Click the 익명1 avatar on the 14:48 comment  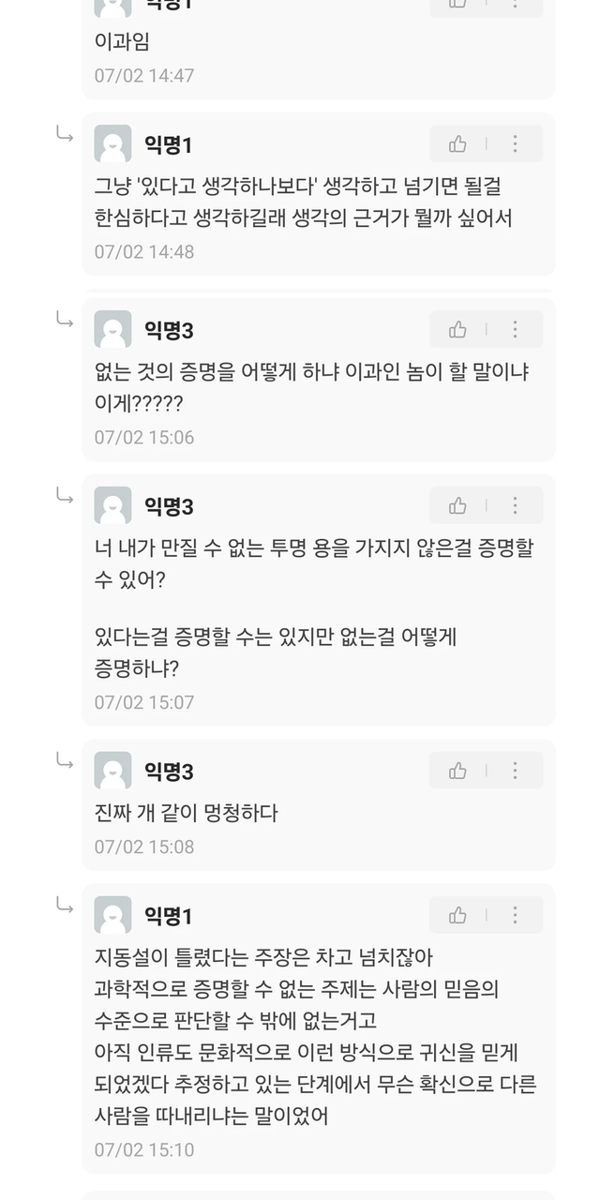click(x=113, y=144)
